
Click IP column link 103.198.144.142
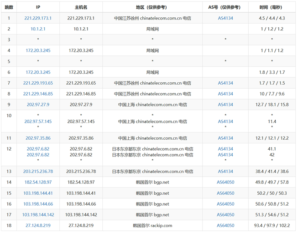(x=38, y=215)
